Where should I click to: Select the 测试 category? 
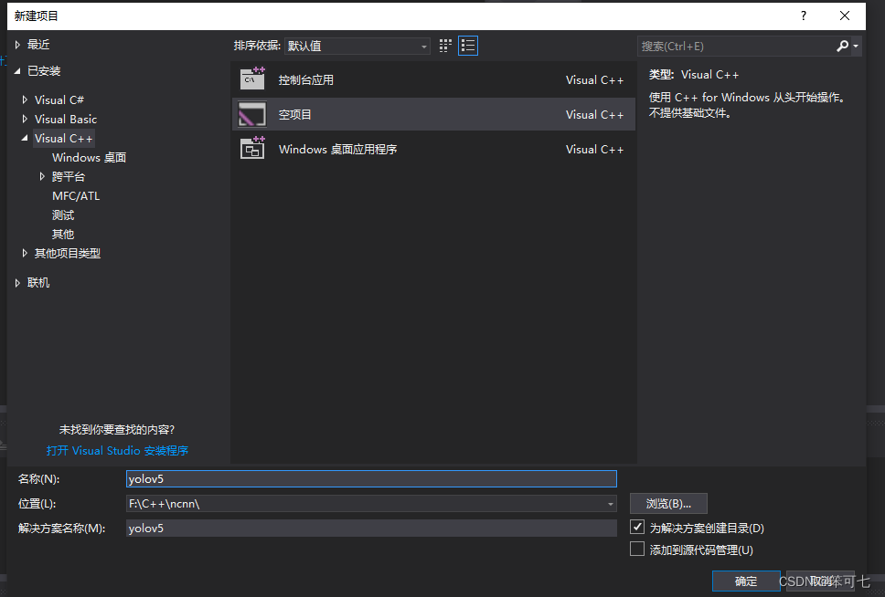[x=63, y=215]
